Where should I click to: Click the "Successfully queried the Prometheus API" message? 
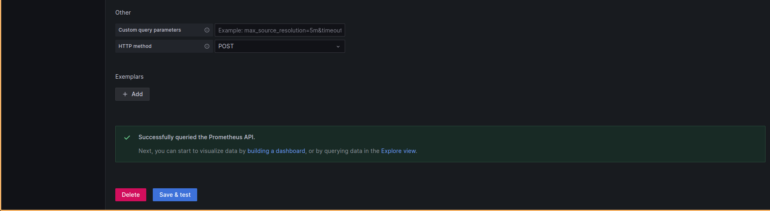tap(196, 137)
